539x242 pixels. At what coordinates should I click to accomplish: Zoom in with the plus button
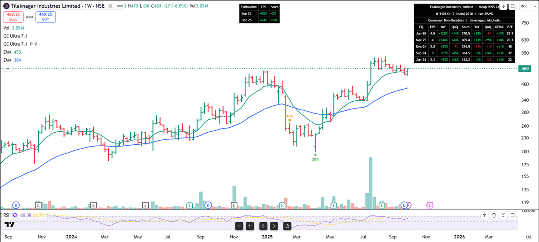pos(250,226)
